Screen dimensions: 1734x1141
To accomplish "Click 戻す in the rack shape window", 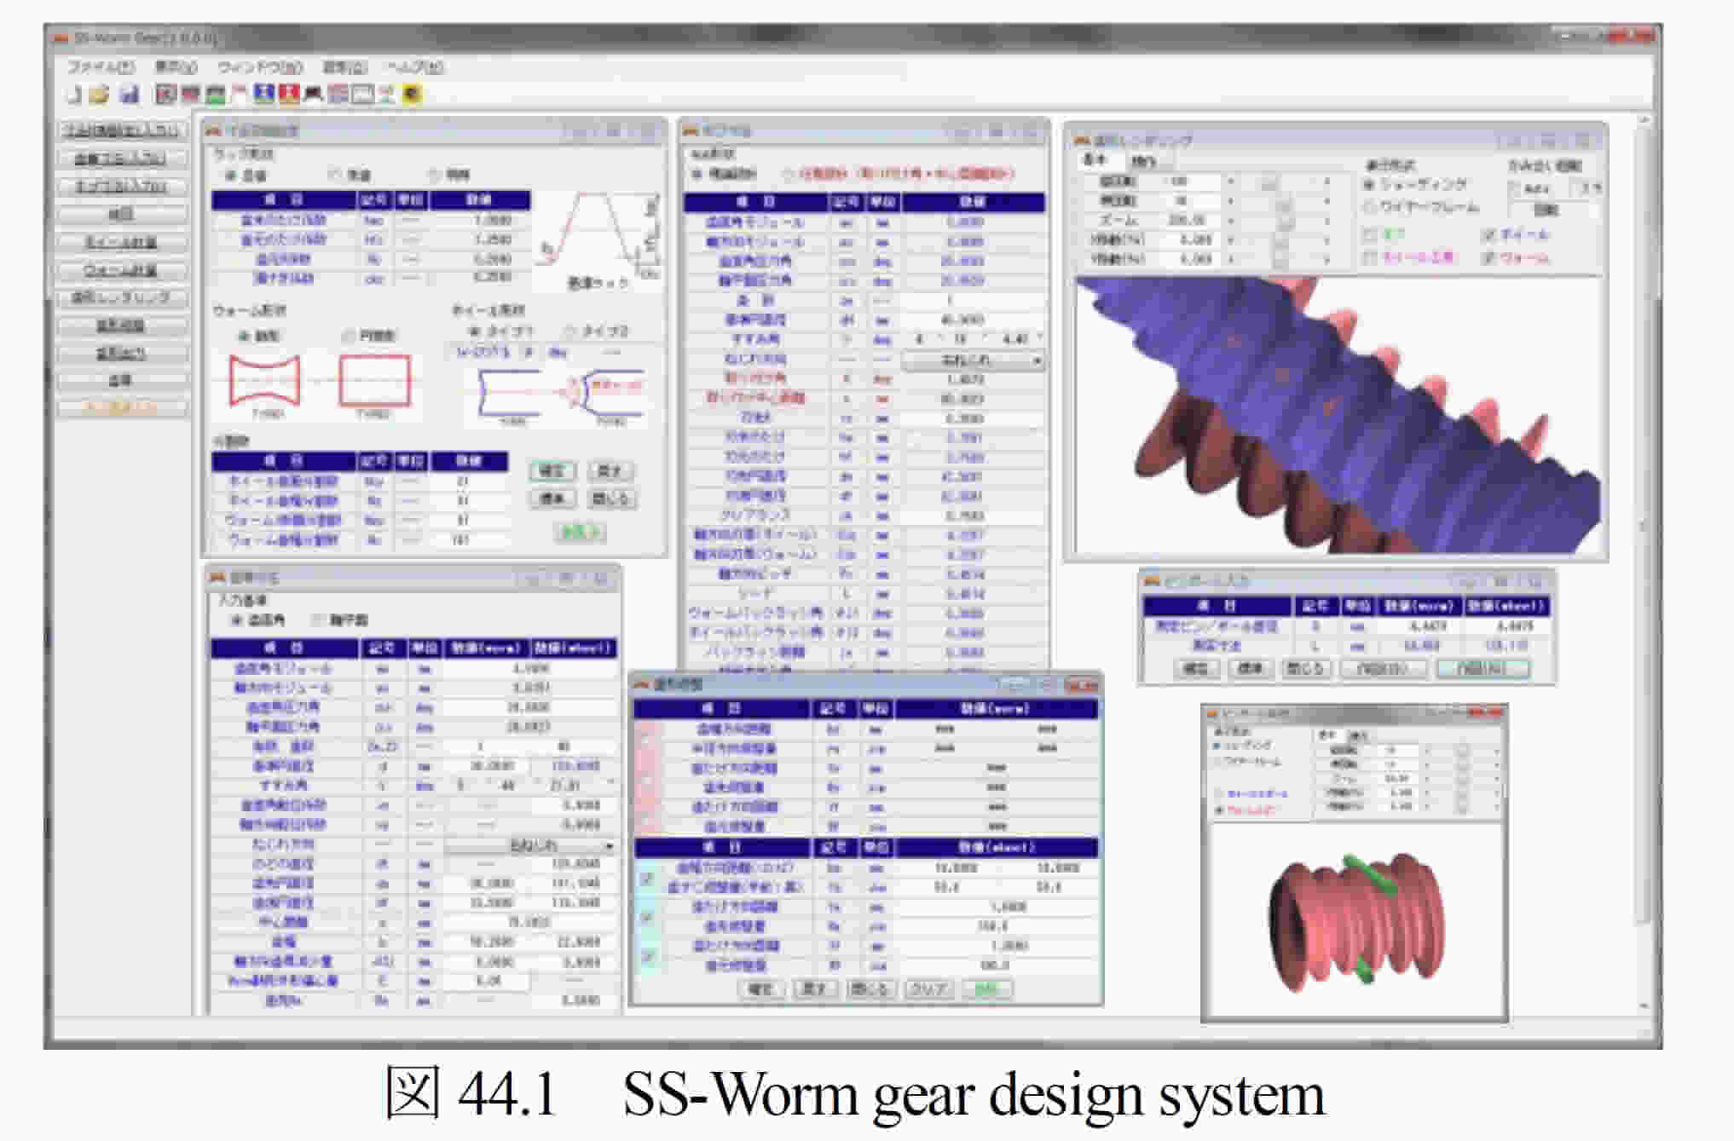I will pos(610,471).
